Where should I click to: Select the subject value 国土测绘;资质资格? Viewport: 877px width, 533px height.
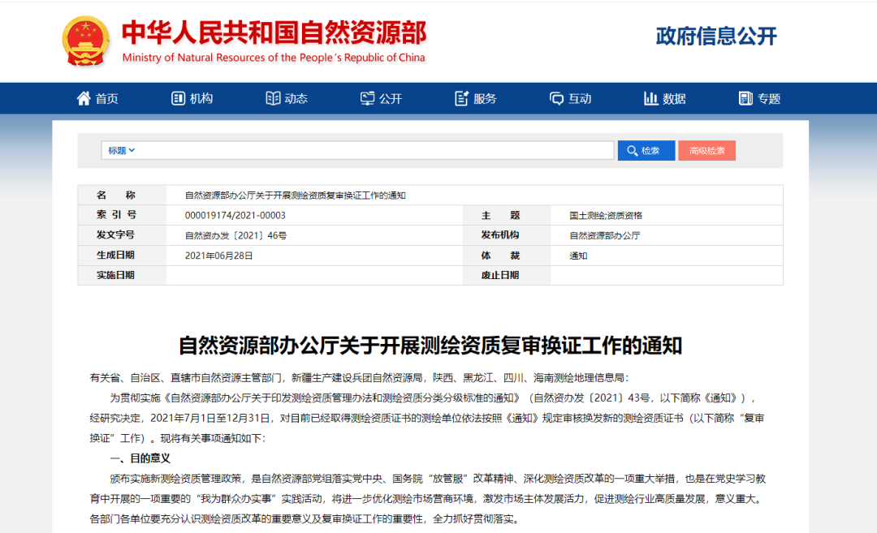point(606,215)
